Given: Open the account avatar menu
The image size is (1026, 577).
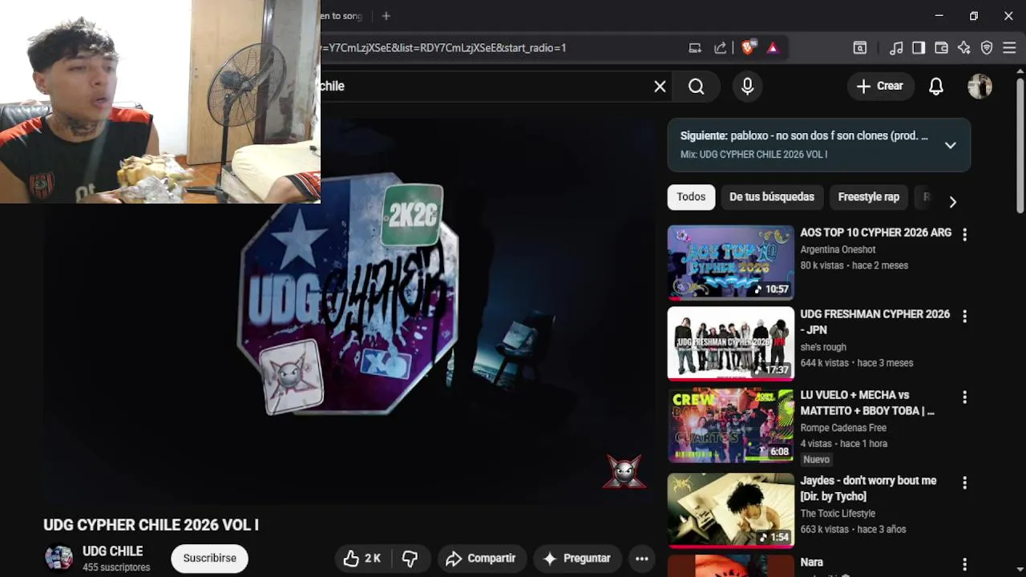Looking at the screenshot, I should tap(980, 87).
